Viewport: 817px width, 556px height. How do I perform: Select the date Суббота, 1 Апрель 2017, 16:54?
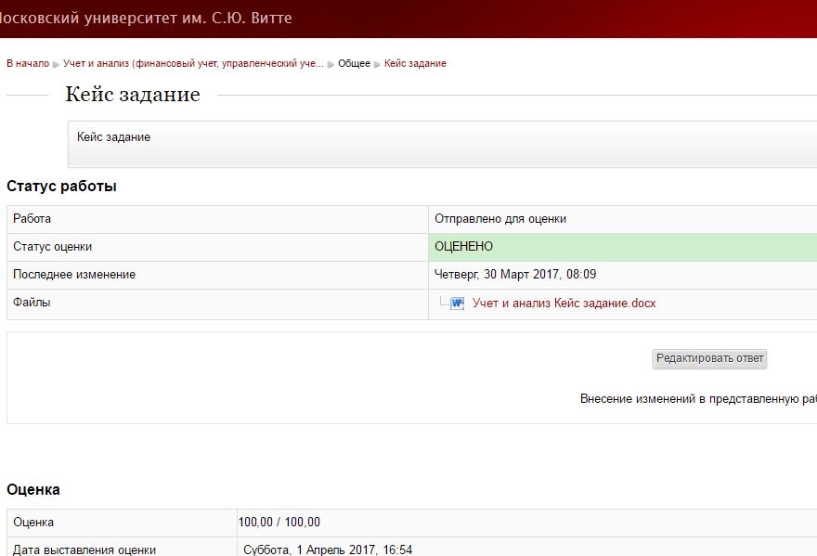(328, 550)
